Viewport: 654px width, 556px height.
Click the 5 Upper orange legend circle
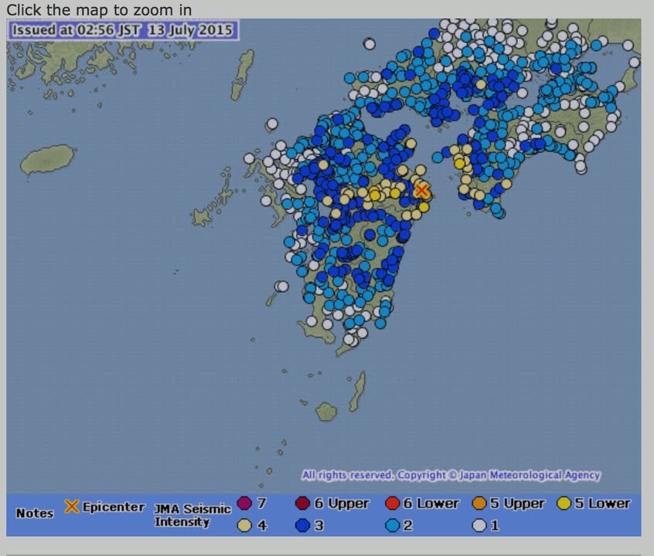point(479,503)
